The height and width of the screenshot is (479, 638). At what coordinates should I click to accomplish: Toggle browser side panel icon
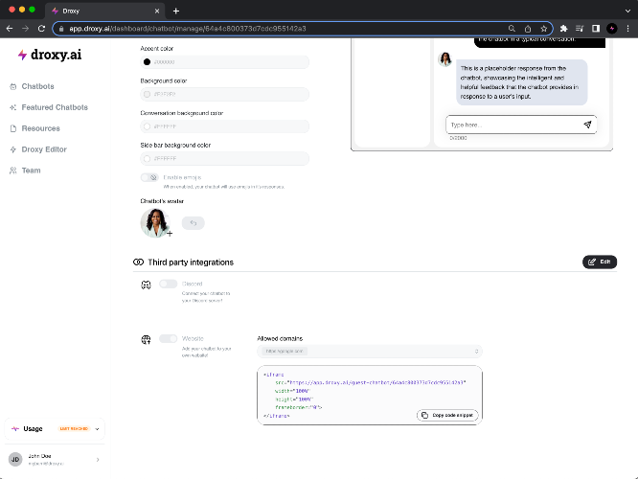point(596,29)
